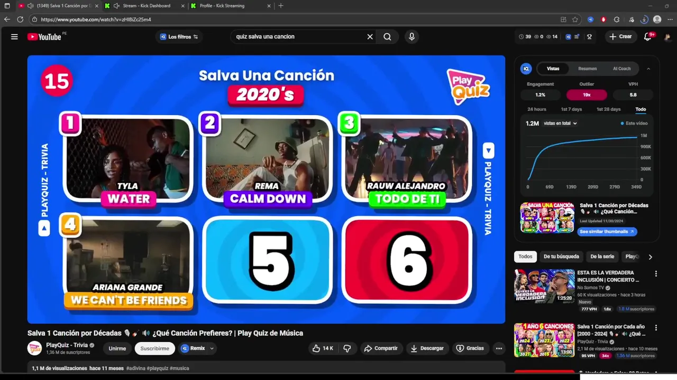
Task: Open the Crear create menu
Action: tap(620, 37)
